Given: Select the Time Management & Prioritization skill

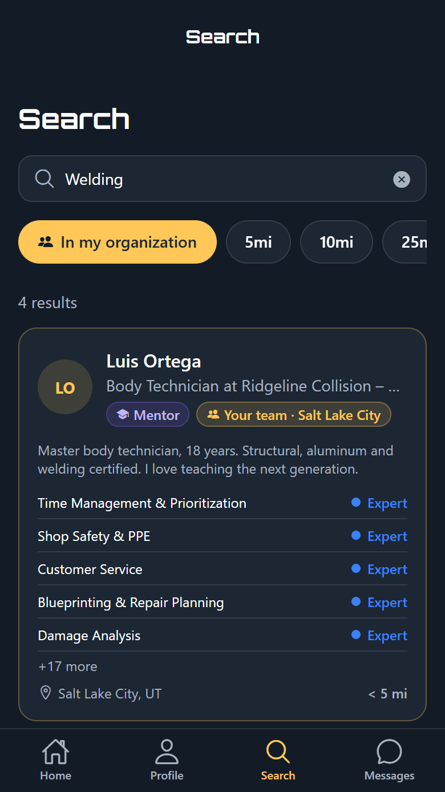Looking at the screenshot, I should (x=142, y=503).
